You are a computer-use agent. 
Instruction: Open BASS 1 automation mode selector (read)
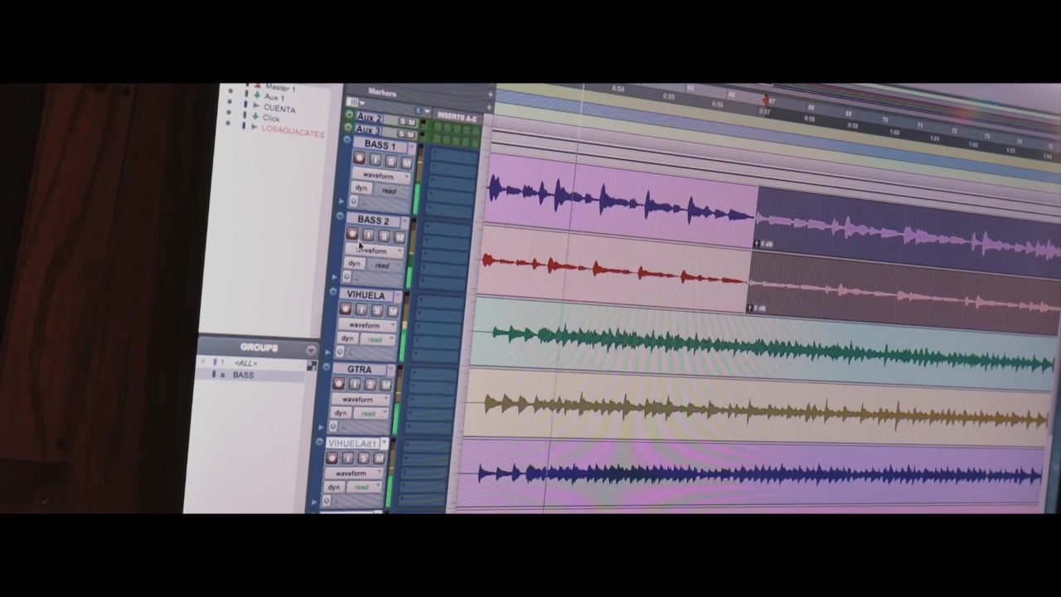tap(391, 191)
